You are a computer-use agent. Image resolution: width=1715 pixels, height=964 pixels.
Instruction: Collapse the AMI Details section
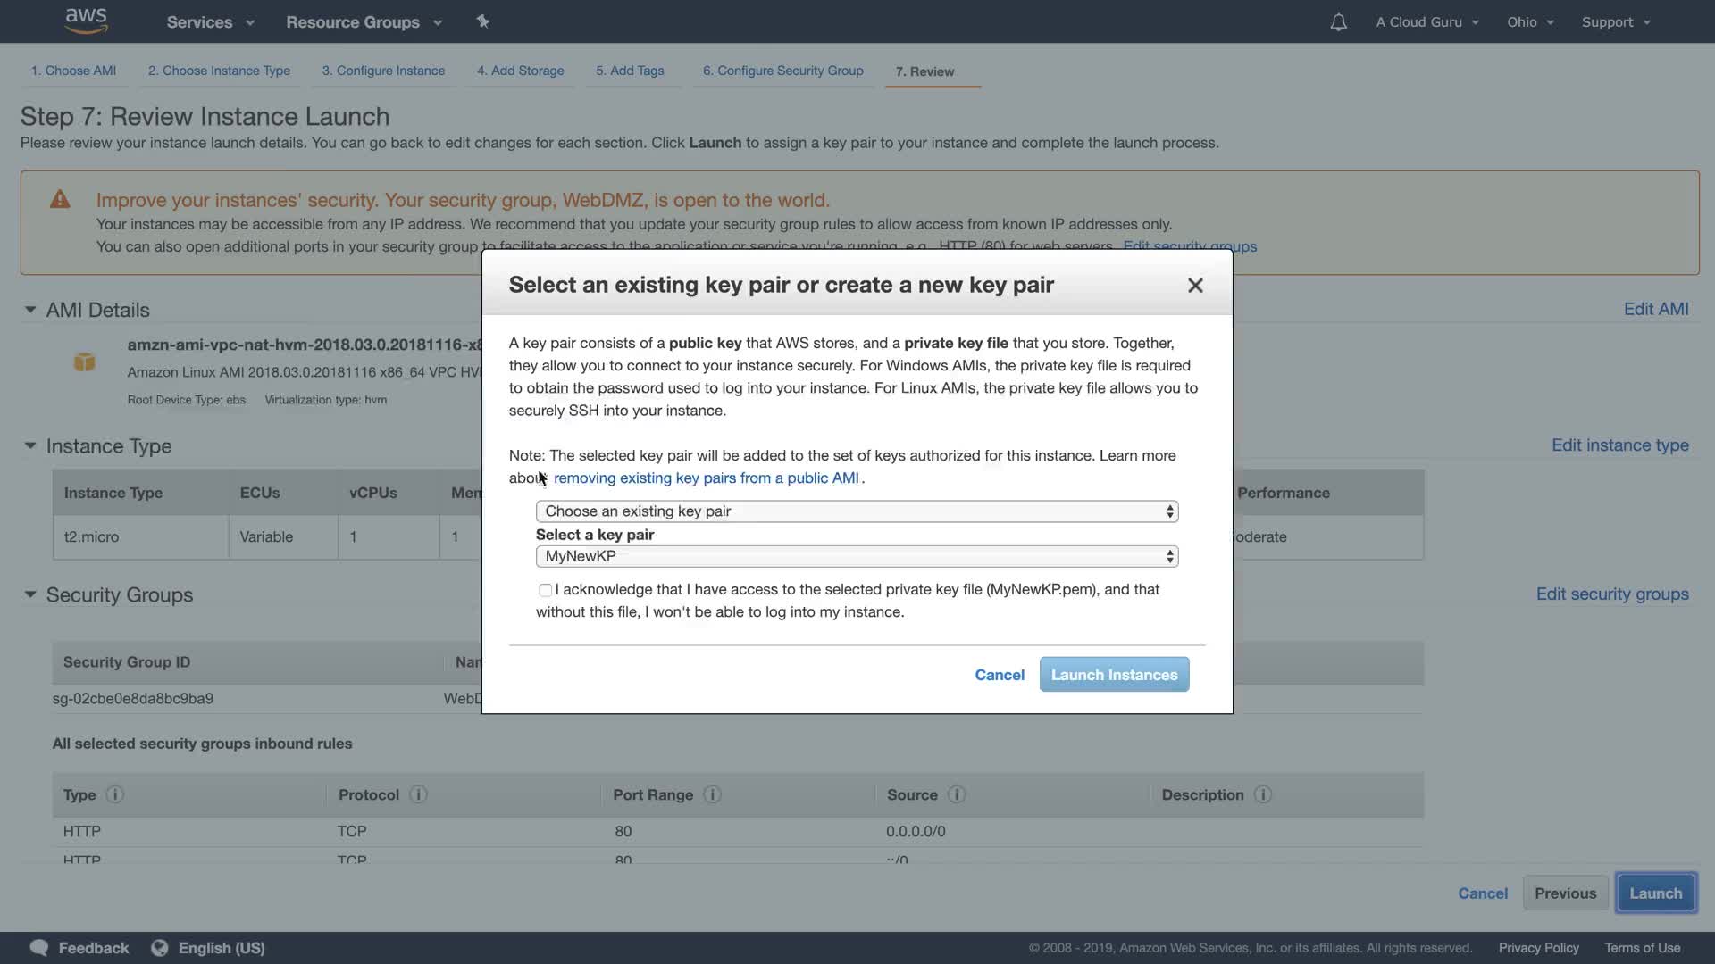click(x=30, y=310)
